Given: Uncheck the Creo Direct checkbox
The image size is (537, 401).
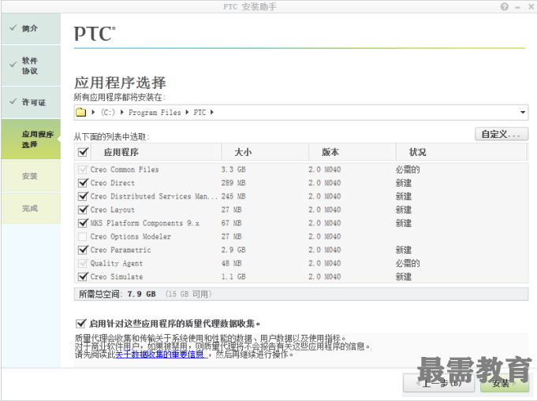Looking at the screenshot, I should (x=83, y=183).
